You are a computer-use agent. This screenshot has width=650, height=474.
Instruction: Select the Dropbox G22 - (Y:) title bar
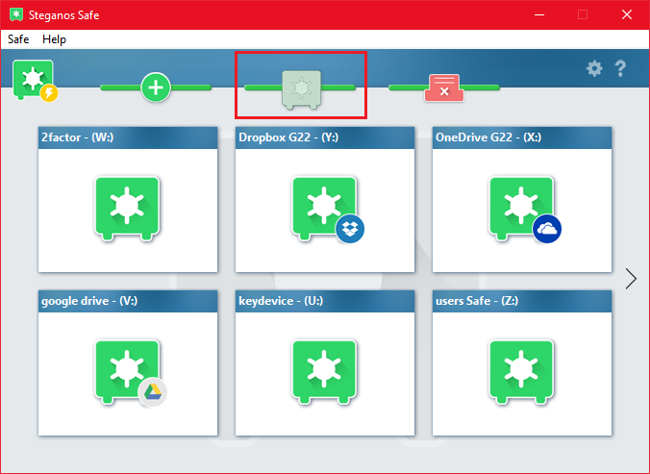pyautogui.click(x=324, y=137)
